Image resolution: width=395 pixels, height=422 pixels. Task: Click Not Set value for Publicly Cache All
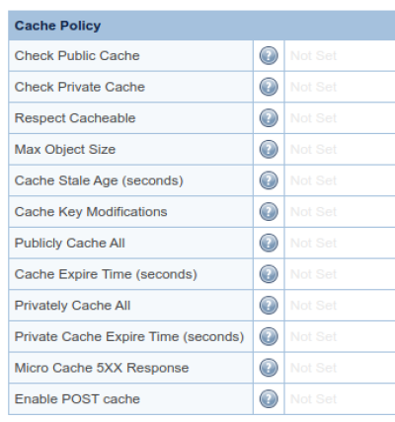coord(313,244)
